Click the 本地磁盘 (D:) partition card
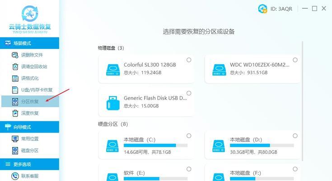The height and width of the screenshot is (181, 332). pos(253,145)
